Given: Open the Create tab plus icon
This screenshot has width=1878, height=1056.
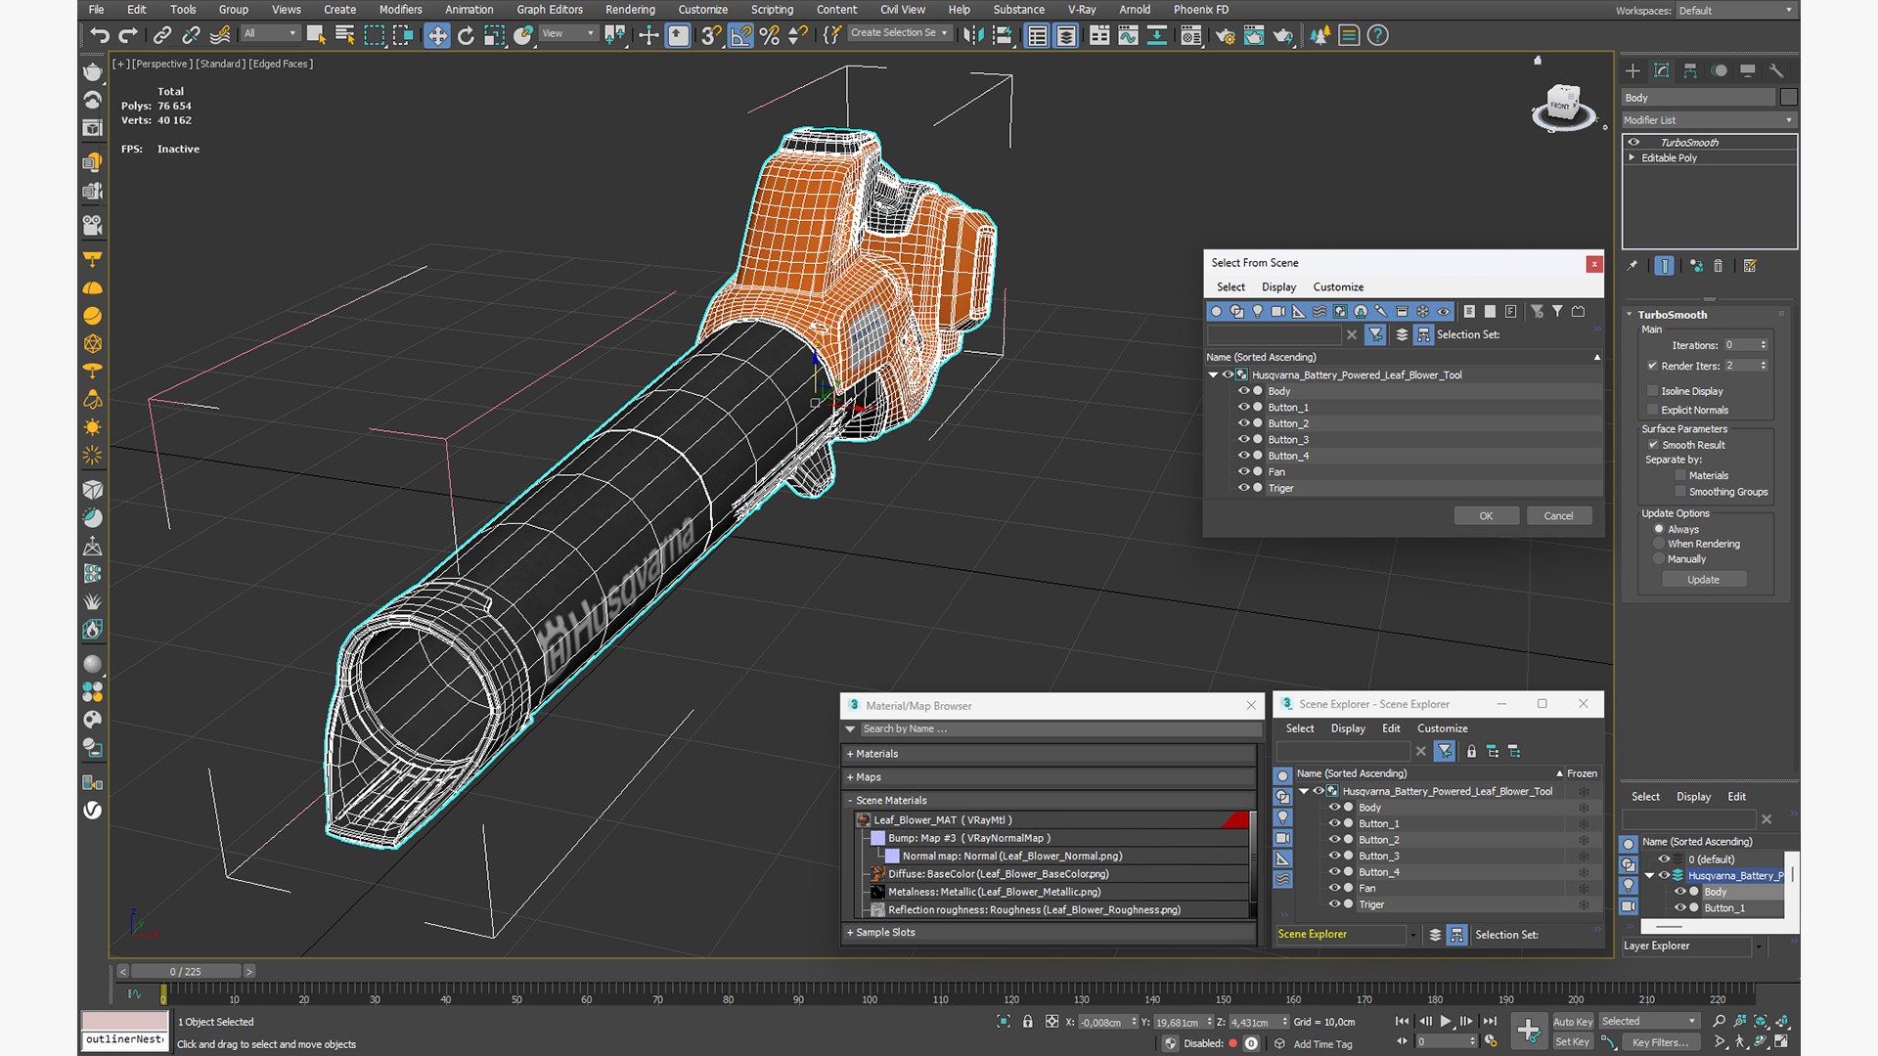Looking at the screenshot, I should coord(1632,70).
